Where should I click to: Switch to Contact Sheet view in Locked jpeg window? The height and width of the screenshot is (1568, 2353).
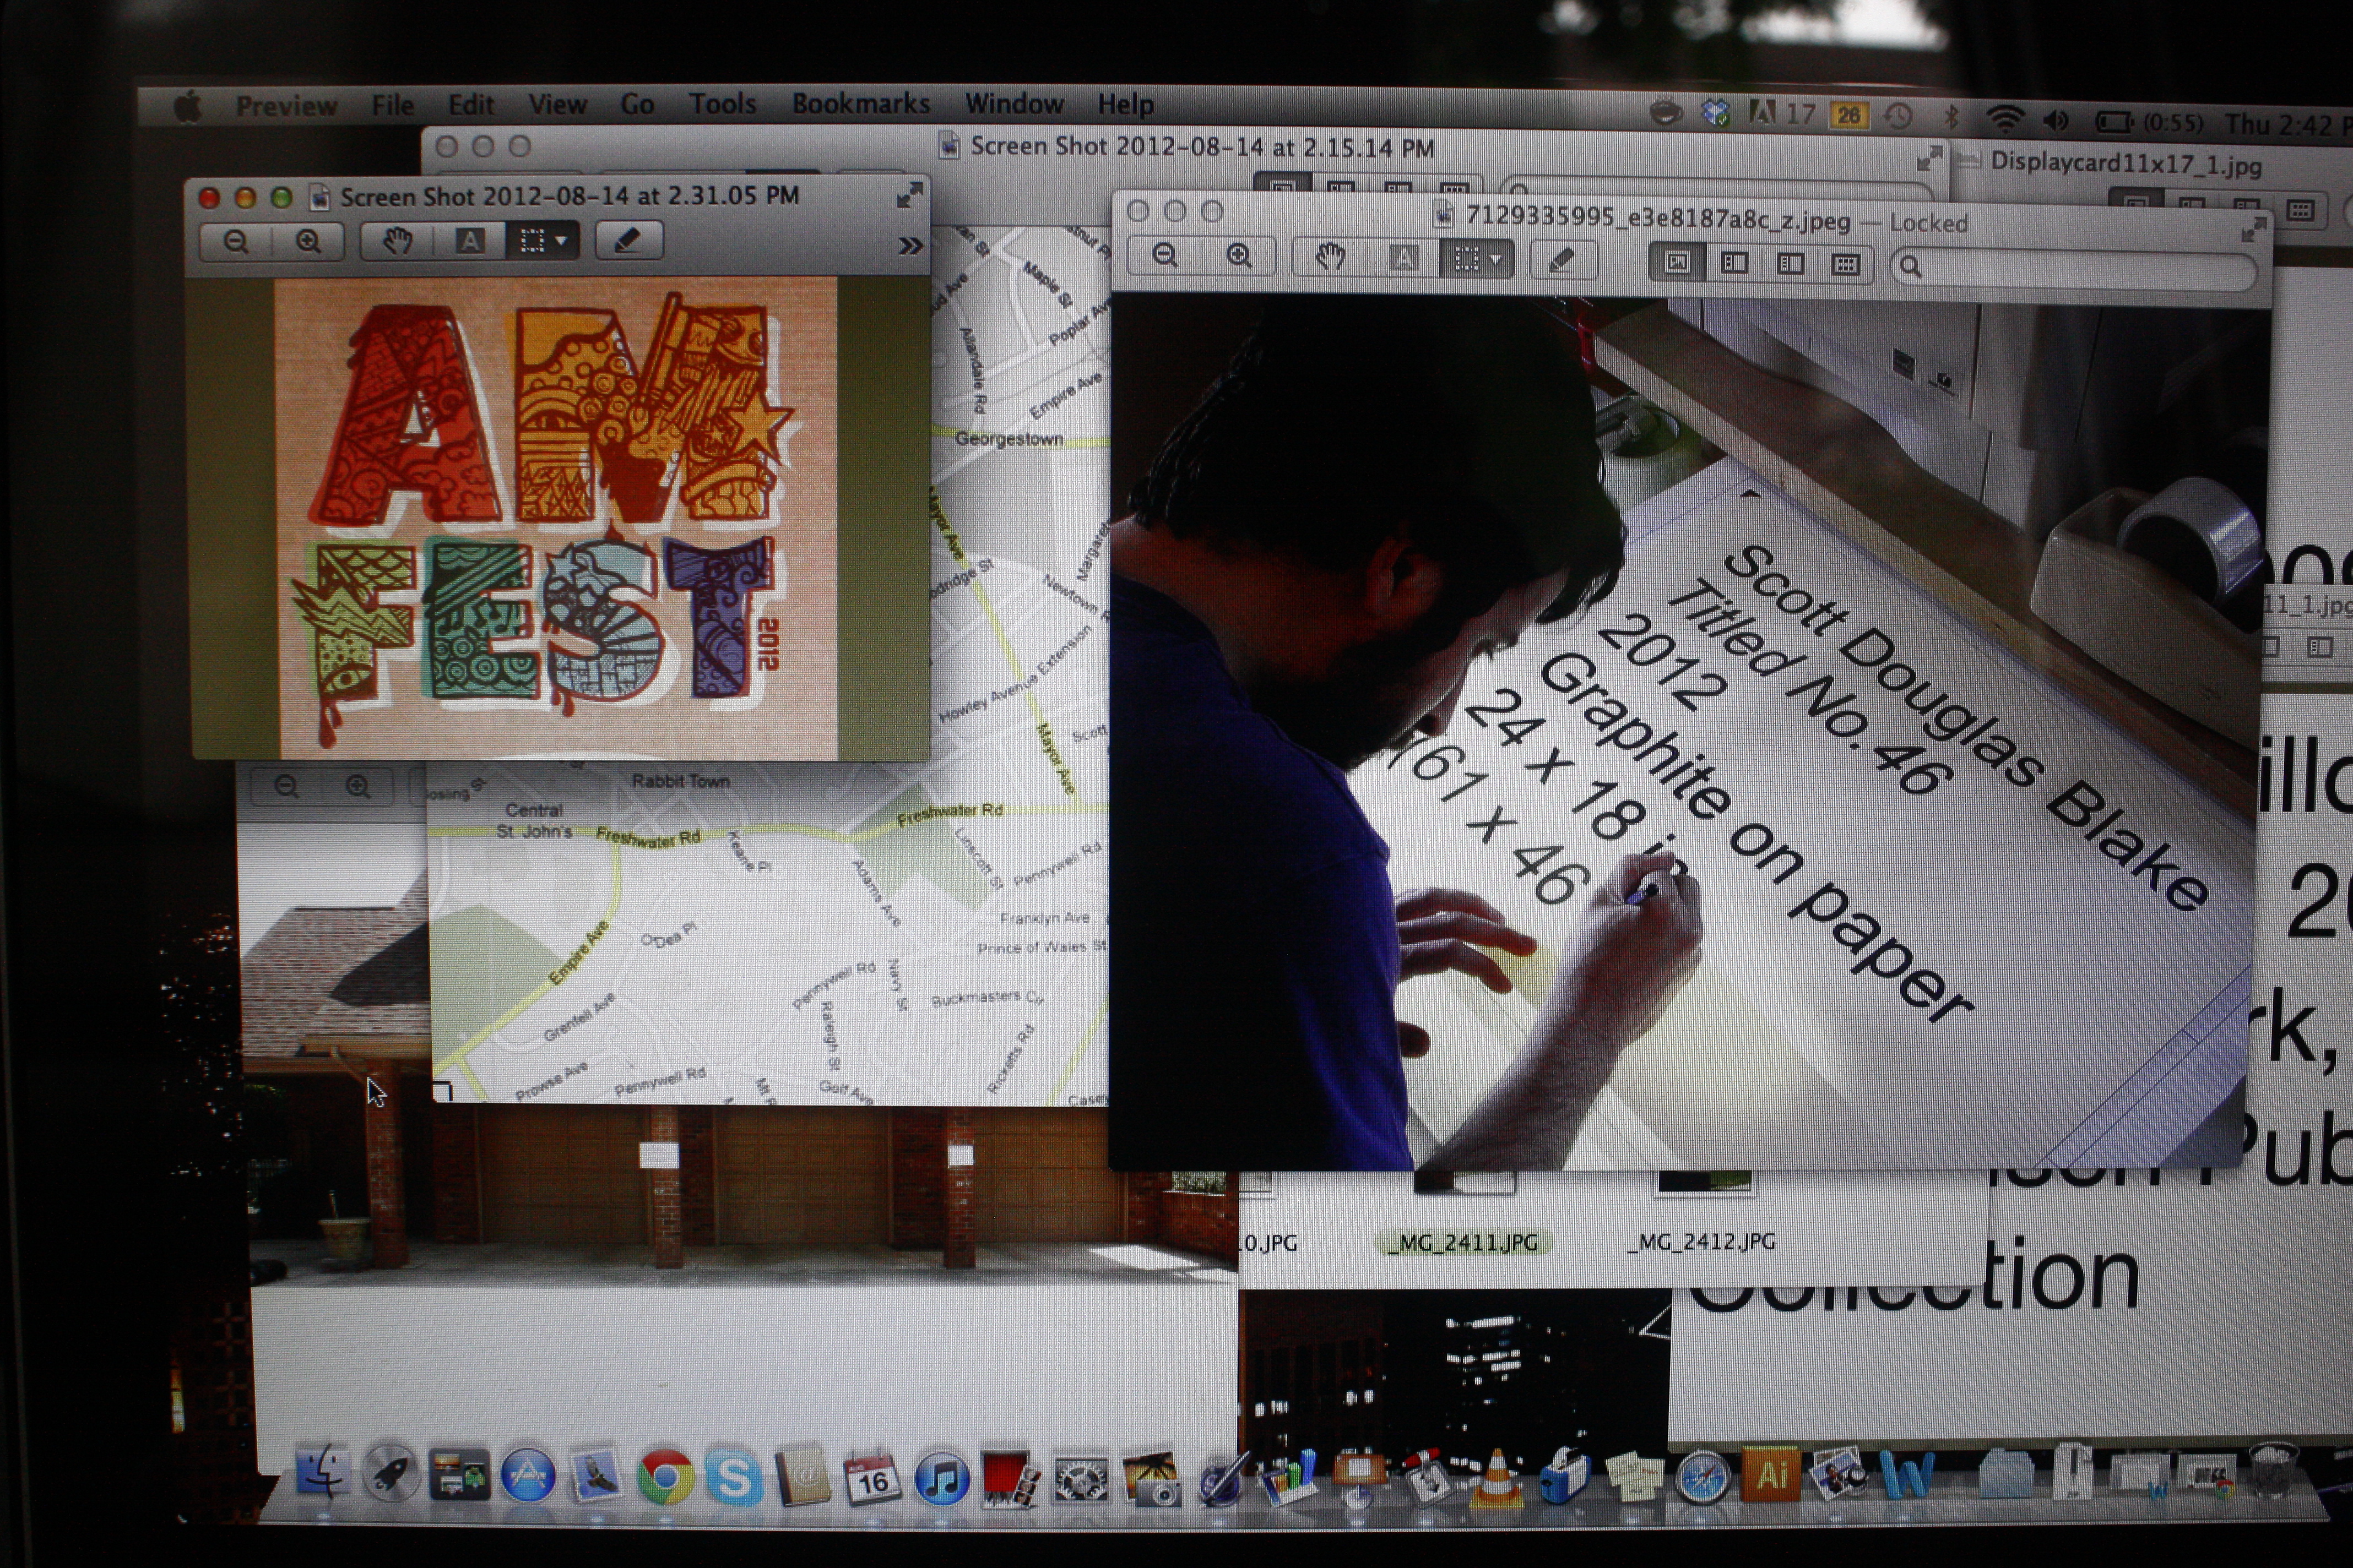coord(1845,265)
